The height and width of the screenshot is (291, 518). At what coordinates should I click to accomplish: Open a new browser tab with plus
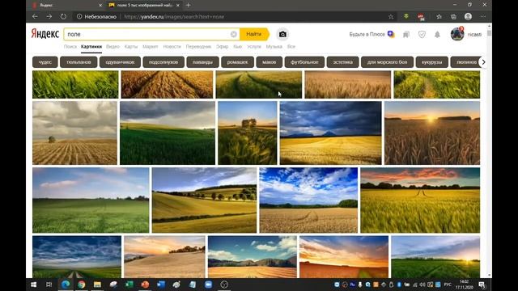pos(188,5)
